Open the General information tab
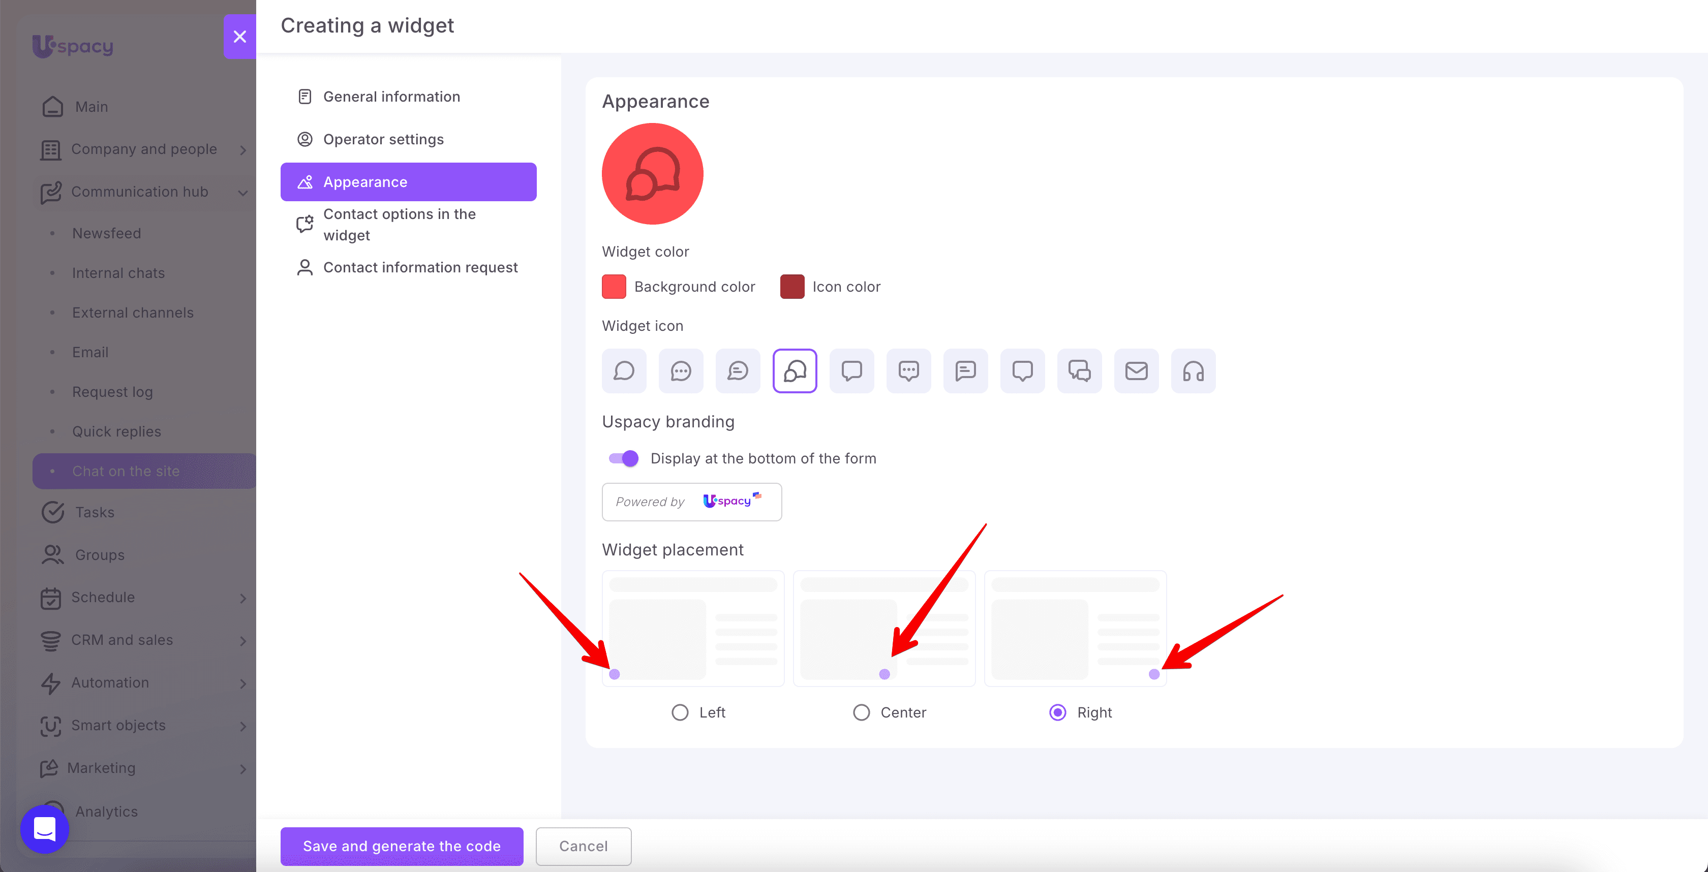1708x872 pixels. click(408, 97)
